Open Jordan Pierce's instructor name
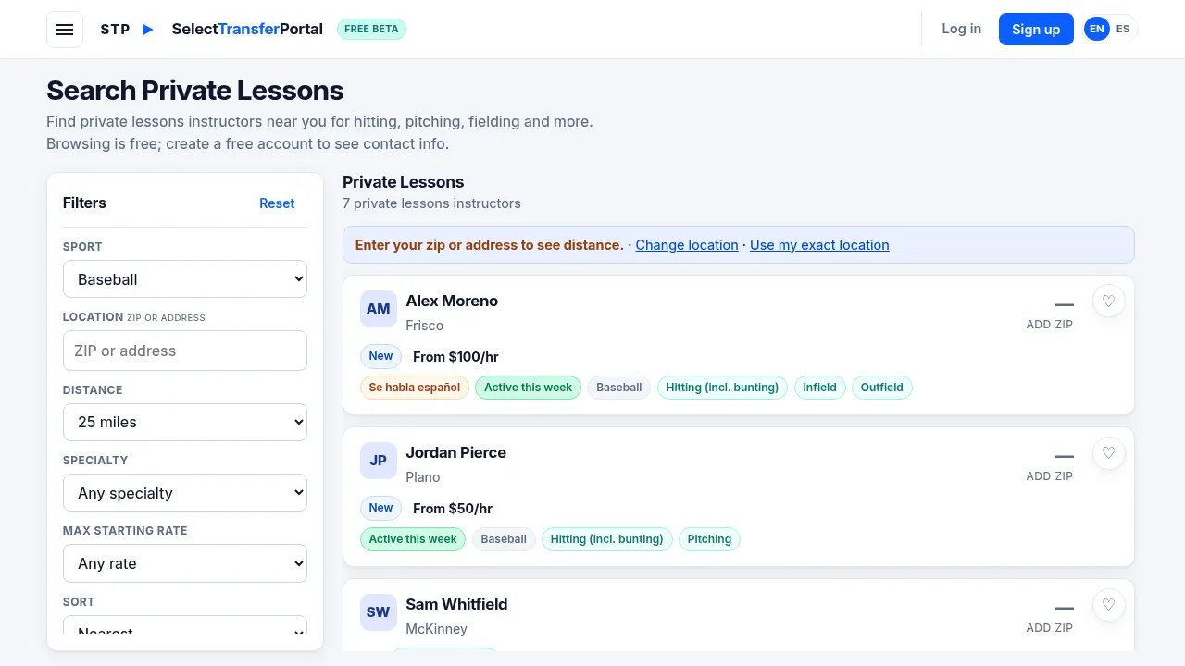 coord(455,452)
